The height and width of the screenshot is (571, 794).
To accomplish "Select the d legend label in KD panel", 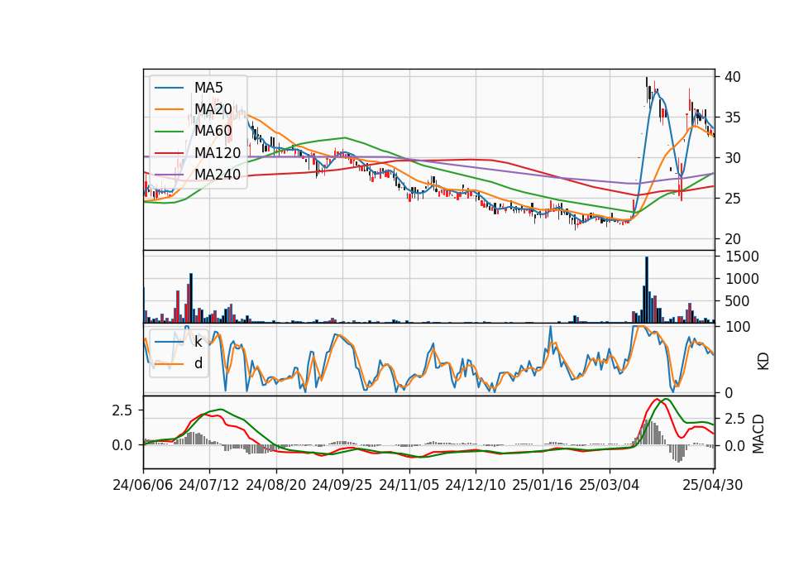I will (x=198, y=363).
